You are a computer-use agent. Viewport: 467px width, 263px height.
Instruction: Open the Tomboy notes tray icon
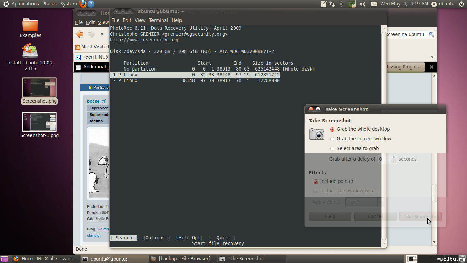(x=324, y=4)
